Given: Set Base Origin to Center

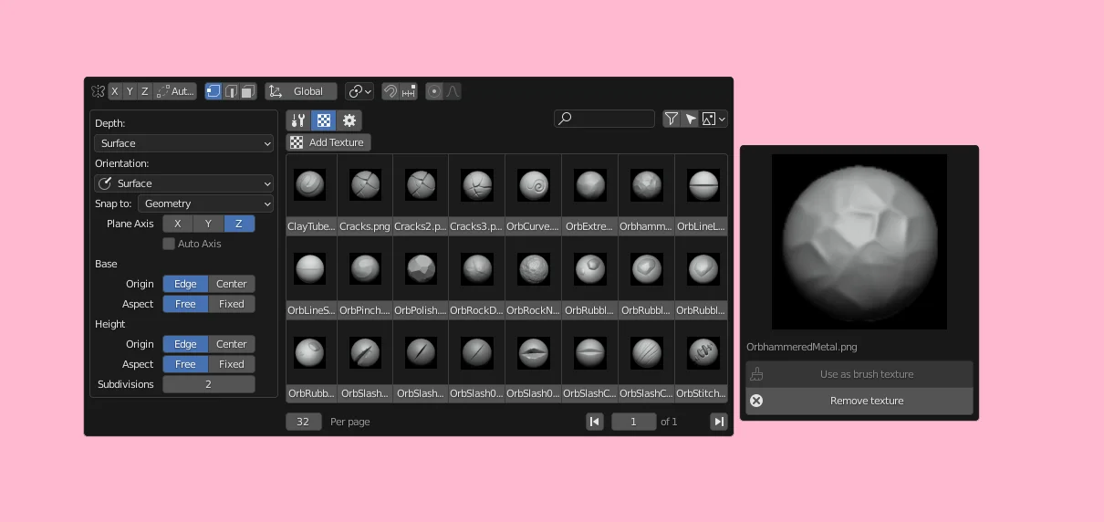Looking at the screenshot, I should pos(232,284).
